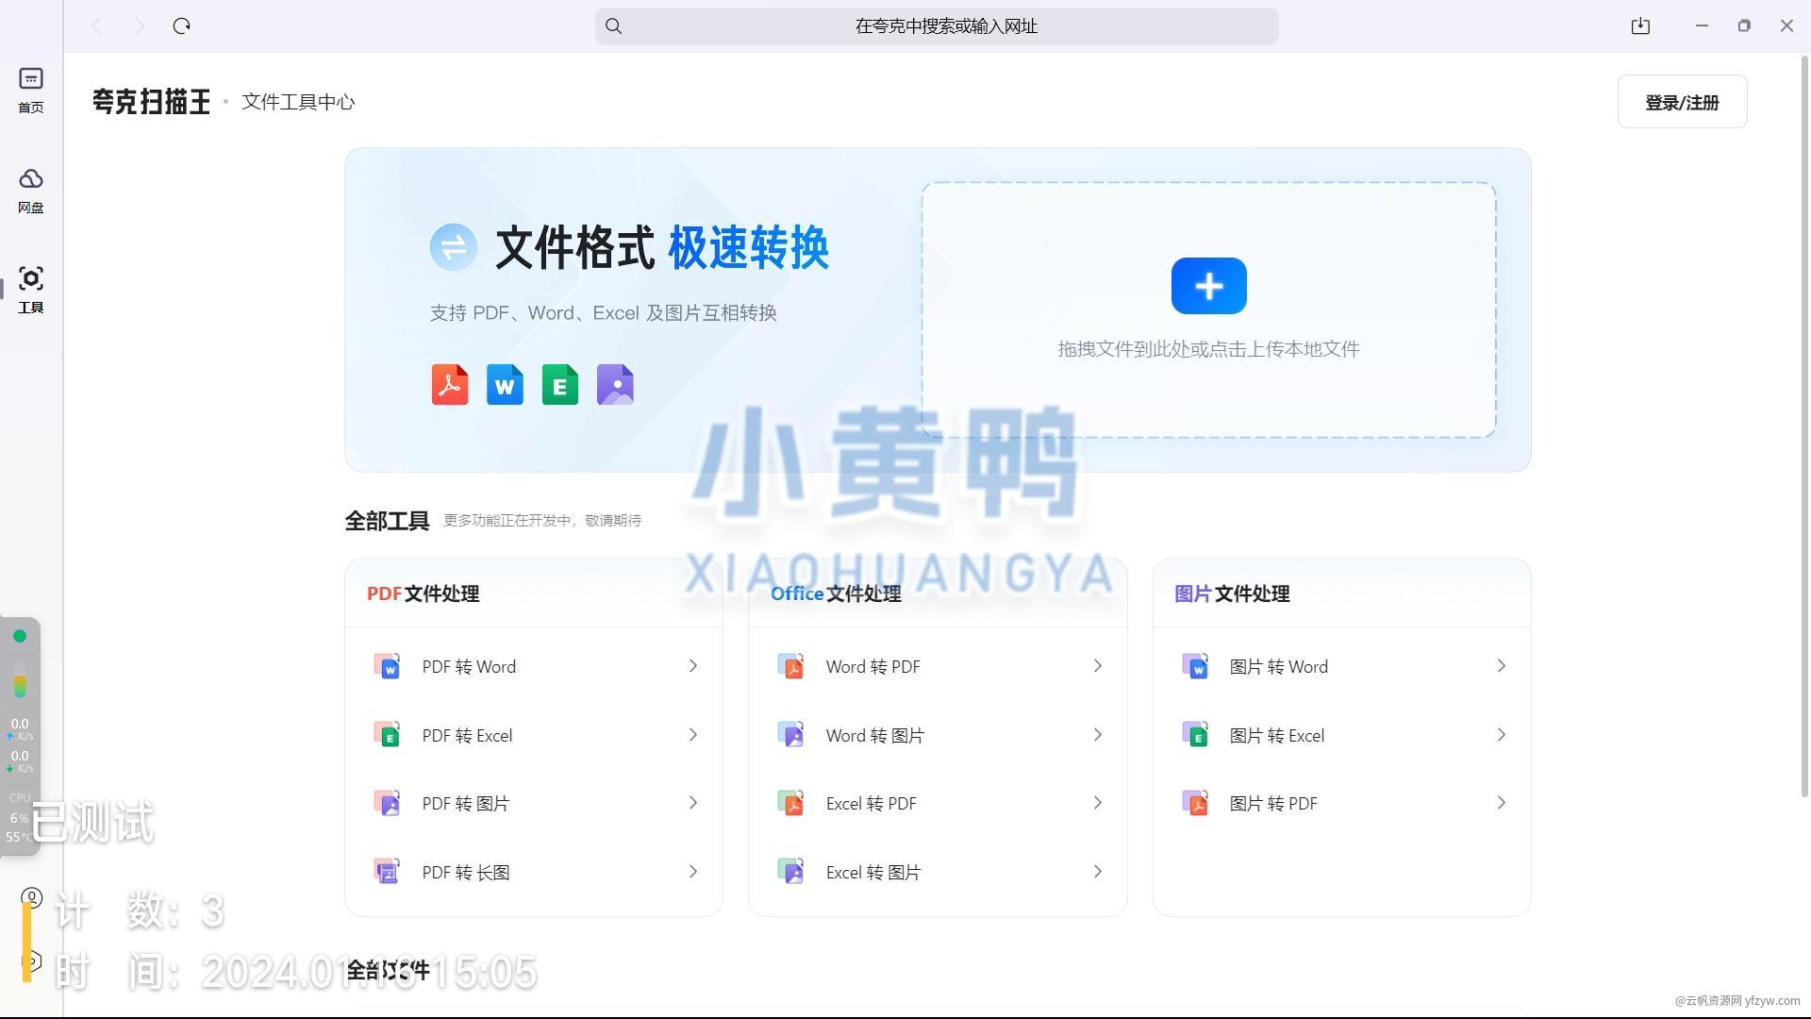Click the green Excel file icon in banner

(x=560, y=385)
